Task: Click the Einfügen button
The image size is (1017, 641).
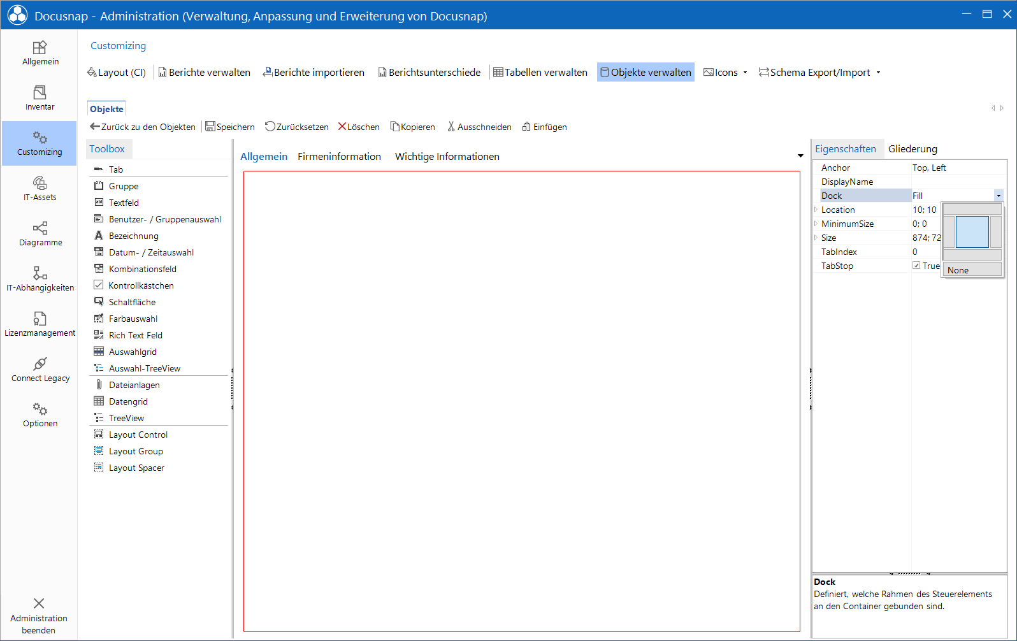Action: click(545, 127)
